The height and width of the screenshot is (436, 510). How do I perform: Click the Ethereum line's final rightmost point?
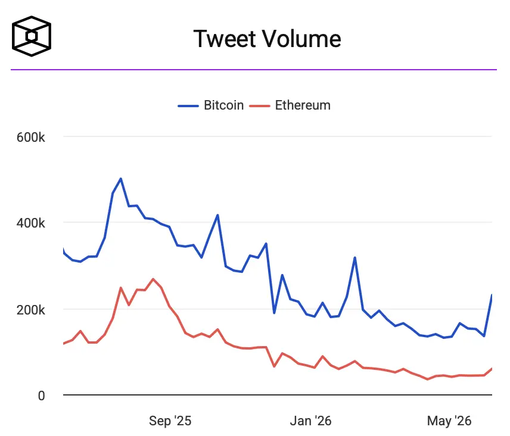click(492, 369)
